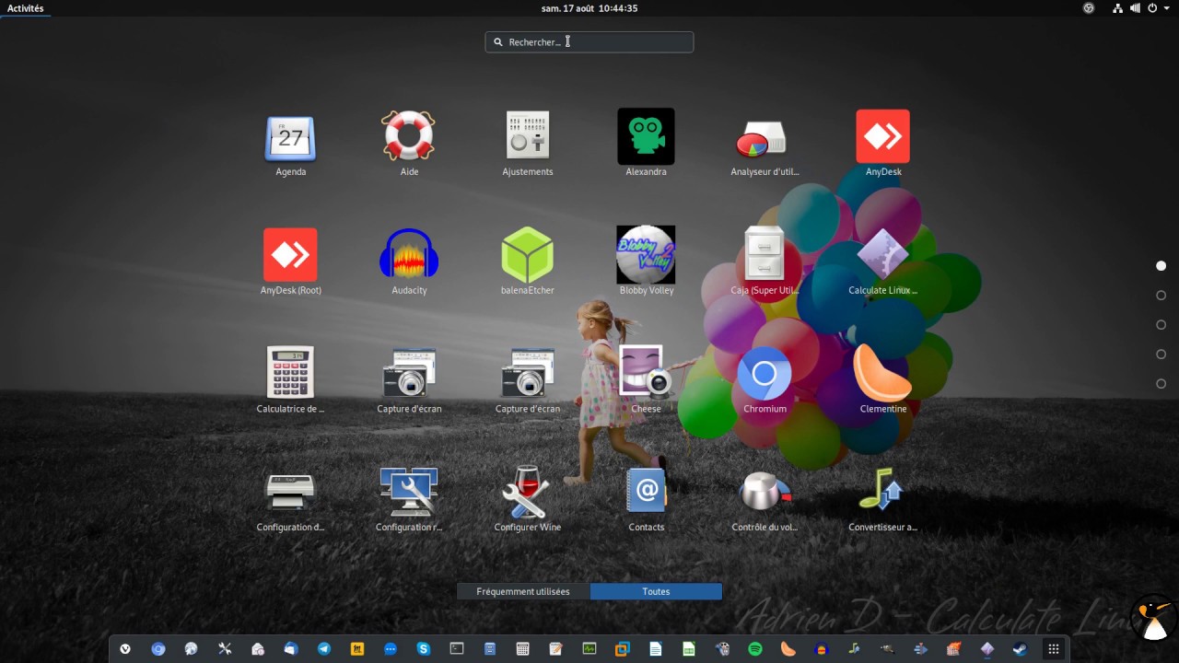Open Spotify from the dock

coord(755,649)
